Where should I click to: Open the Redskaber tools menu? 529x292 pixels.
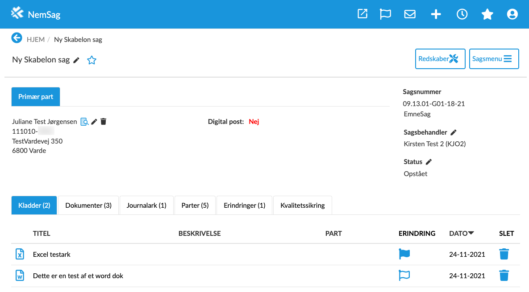(440, 59)
